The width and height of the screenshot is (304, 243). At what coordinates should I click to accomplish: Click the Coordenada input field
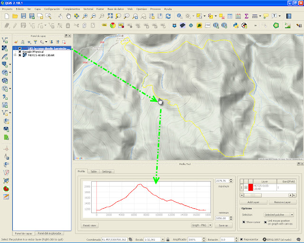(x=114, y=240)
